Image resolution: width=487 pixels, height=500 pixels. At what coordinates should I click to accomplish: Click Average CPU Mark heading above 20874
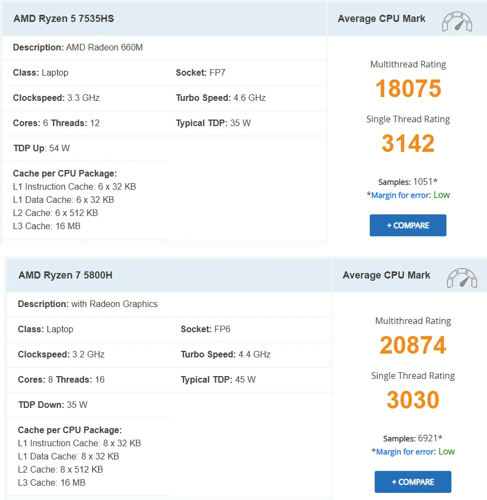386,275
